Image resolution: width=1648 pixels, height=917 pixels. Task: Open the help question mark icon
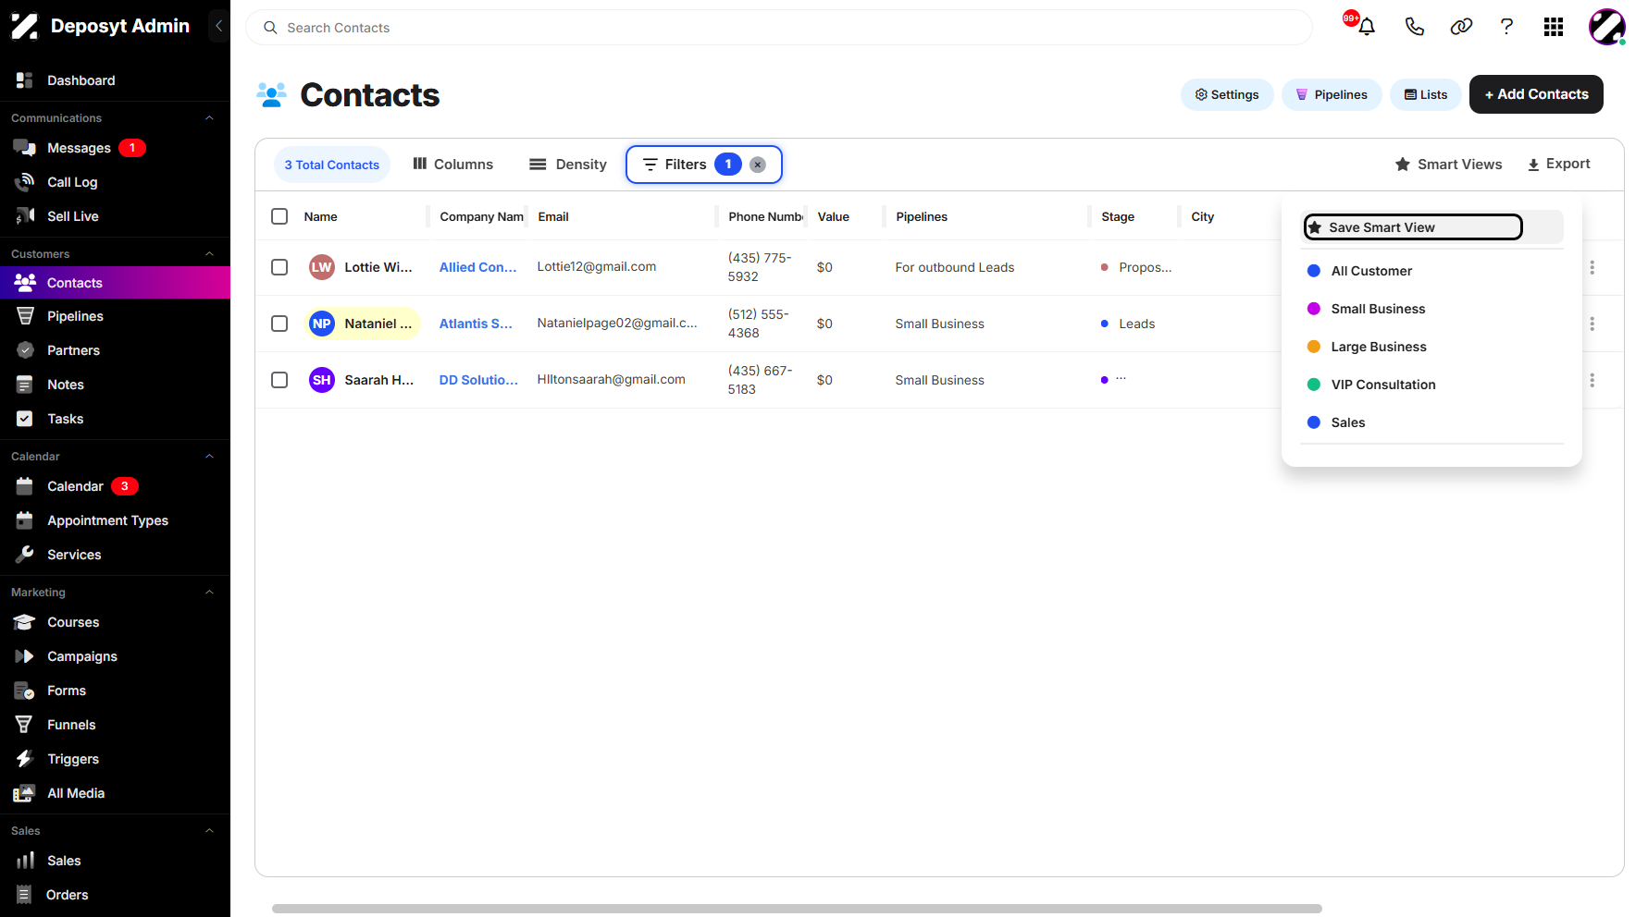(1506, 27)
